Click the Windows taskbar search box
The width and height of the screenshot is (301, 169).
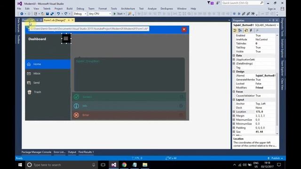click(62, 165)
